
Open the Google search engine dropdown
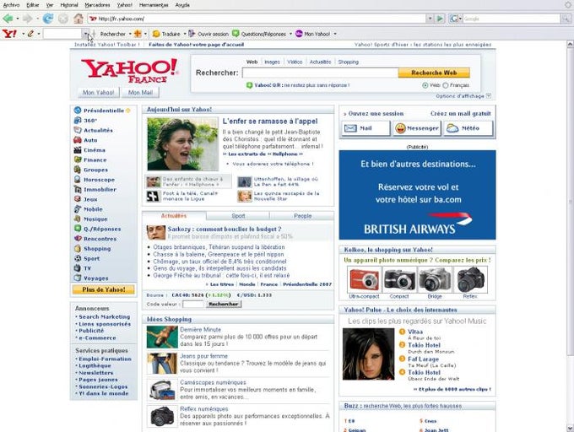460,19
